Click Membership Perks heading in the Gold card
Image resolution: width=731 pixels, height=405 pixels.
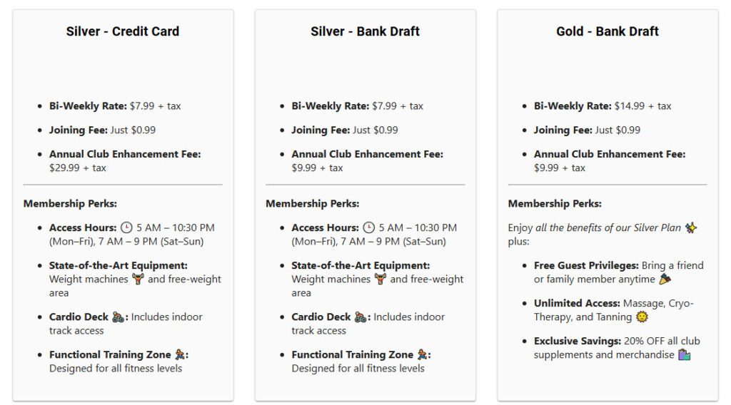point(555,204)
